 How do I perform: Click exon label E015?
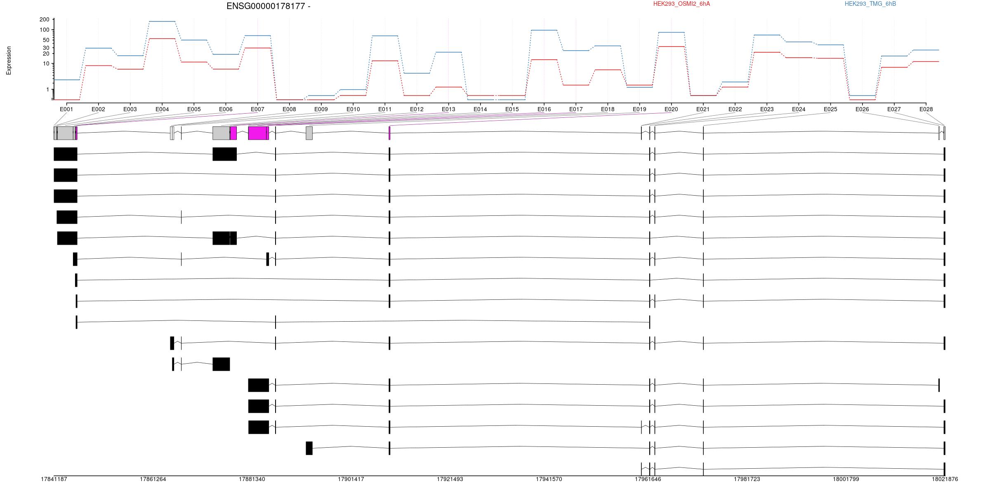click(512, 109)
